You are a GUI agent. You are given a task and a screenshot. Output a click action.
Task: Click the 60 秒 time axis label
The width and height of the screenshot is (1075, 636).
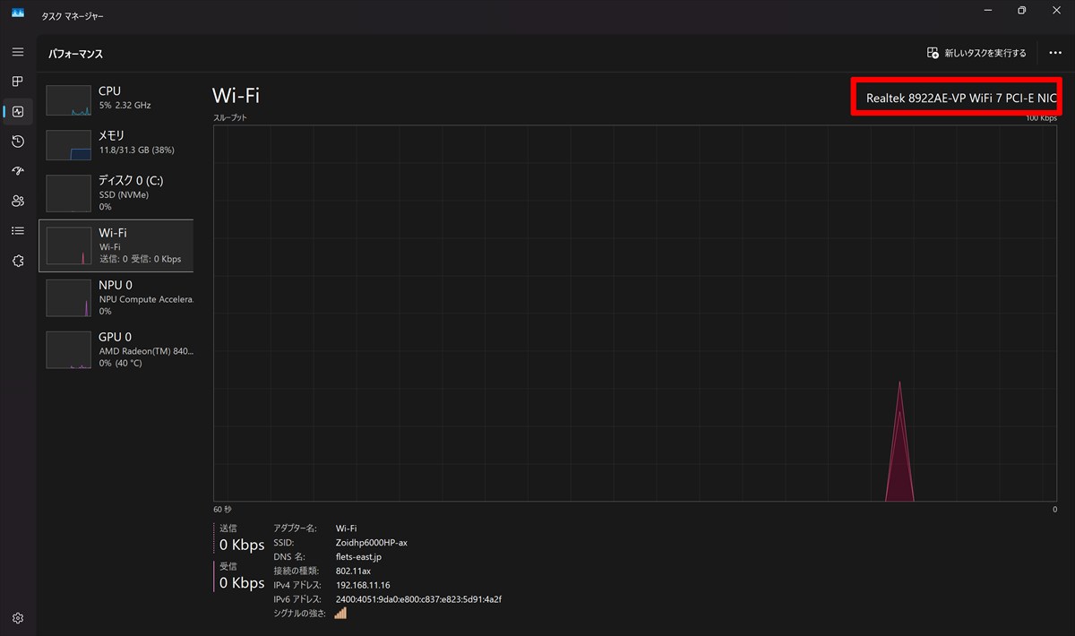click(222, 509)
